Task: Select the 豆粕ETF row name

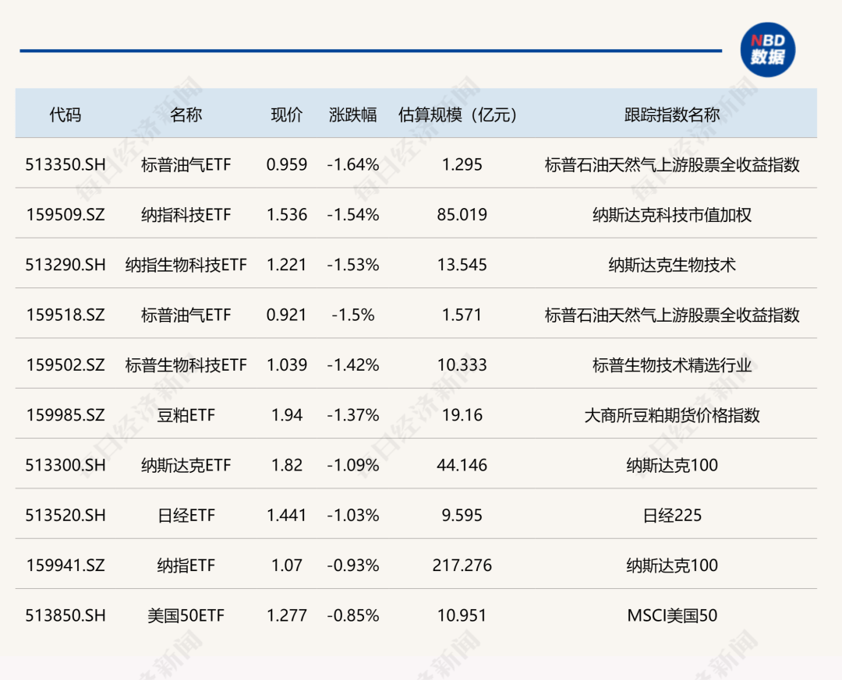Action: point(186,415)
